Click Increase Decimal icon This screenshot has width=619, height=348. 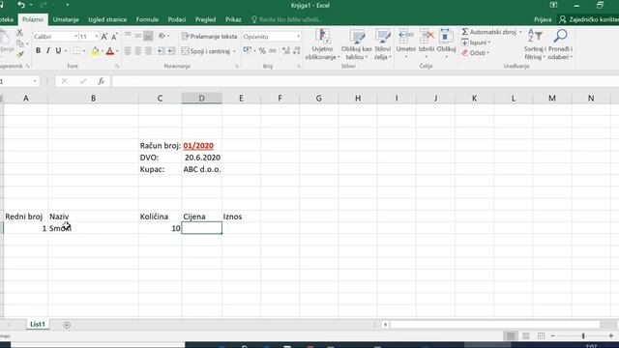tap(286, 51)
